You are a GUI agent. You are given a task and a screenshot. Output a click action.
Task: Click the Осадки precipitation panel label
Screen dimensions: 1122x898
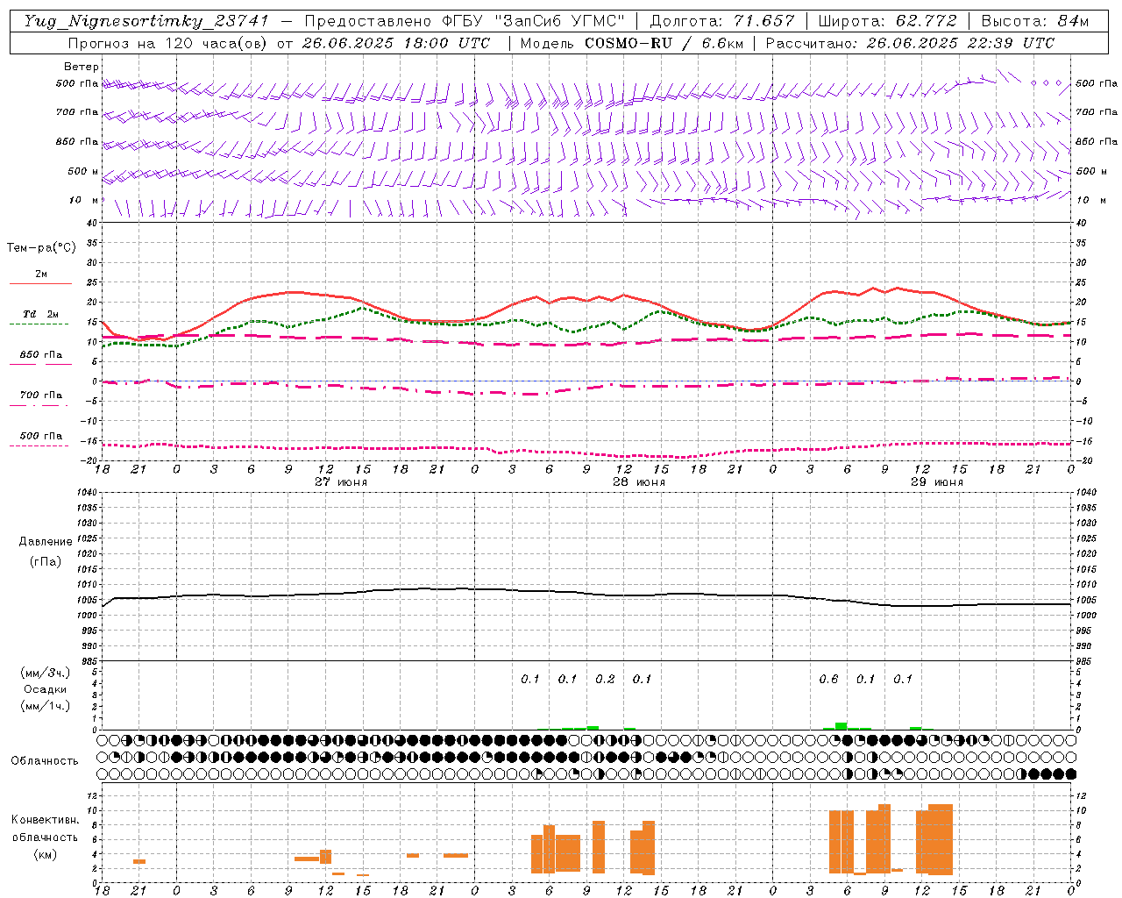point(46,689)
